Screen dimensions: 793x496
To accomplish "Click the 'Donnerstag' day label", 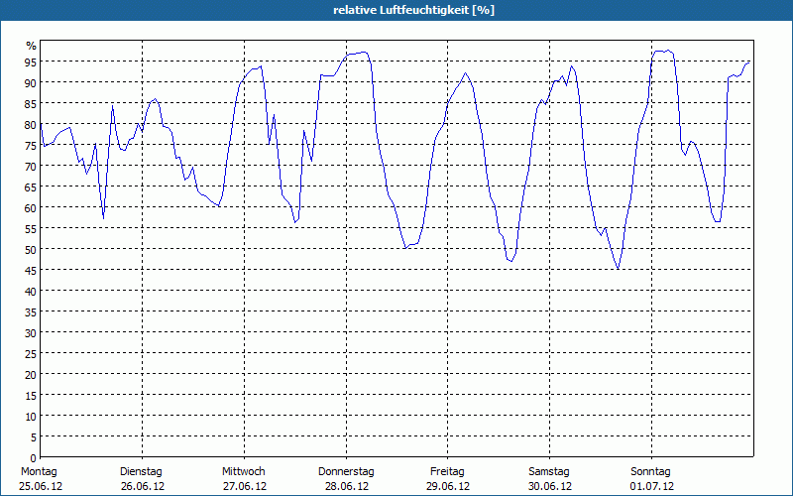I will 346,472.
